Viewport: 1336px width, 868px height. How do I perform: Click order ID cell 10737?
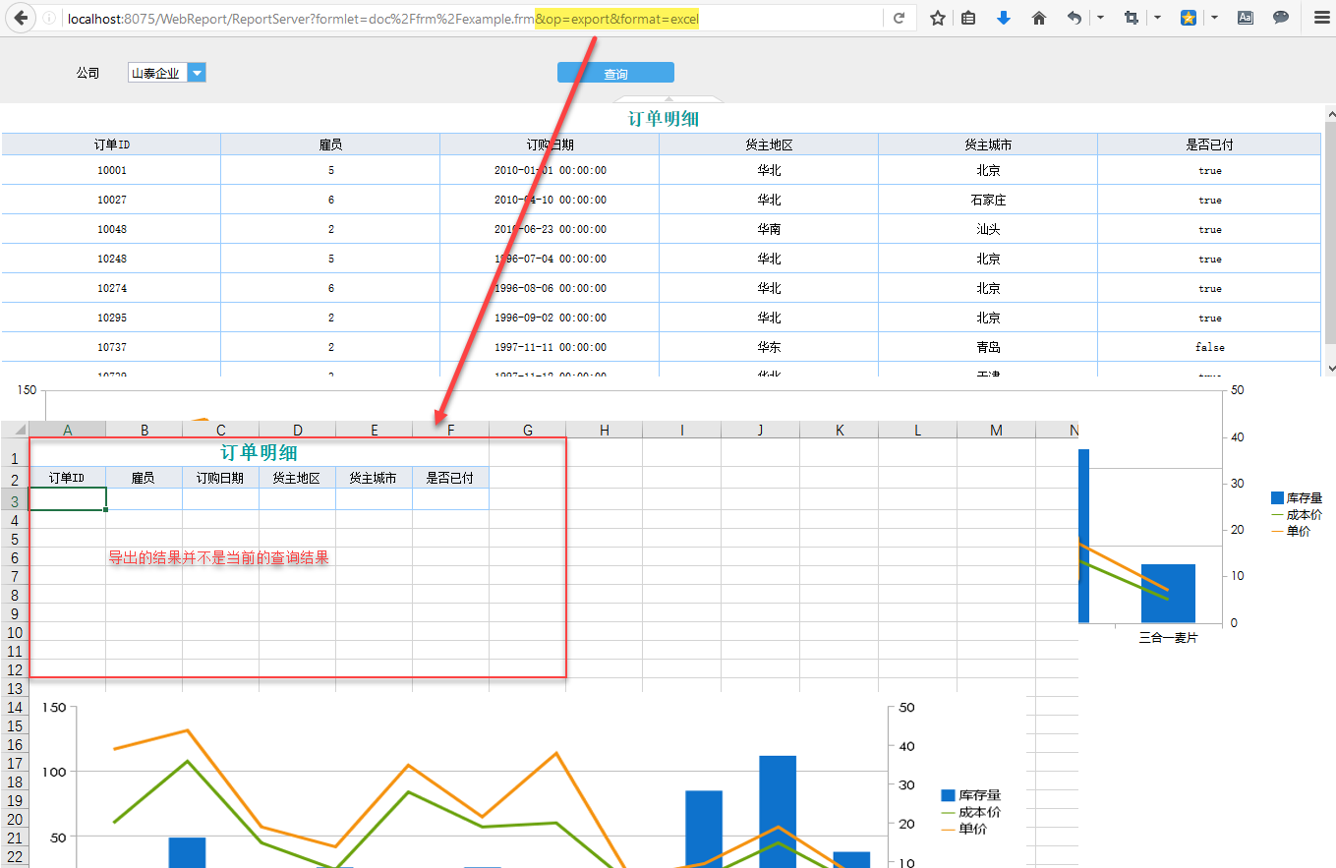click(x=111, y=347)
